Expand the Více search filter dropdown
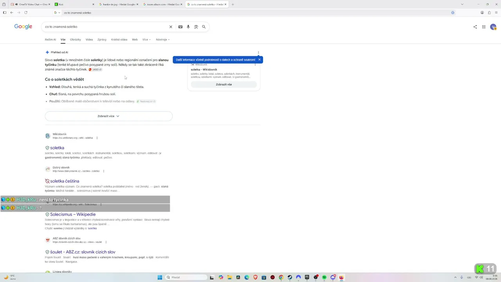The width and height of the screenshot is (501, 282). [146, 40]
